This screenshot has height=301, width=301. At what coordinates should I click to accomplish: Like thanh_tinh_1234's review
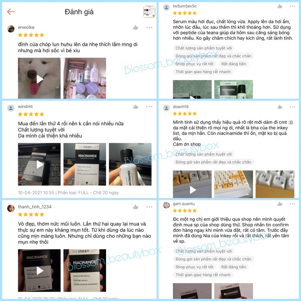[135, 207]
